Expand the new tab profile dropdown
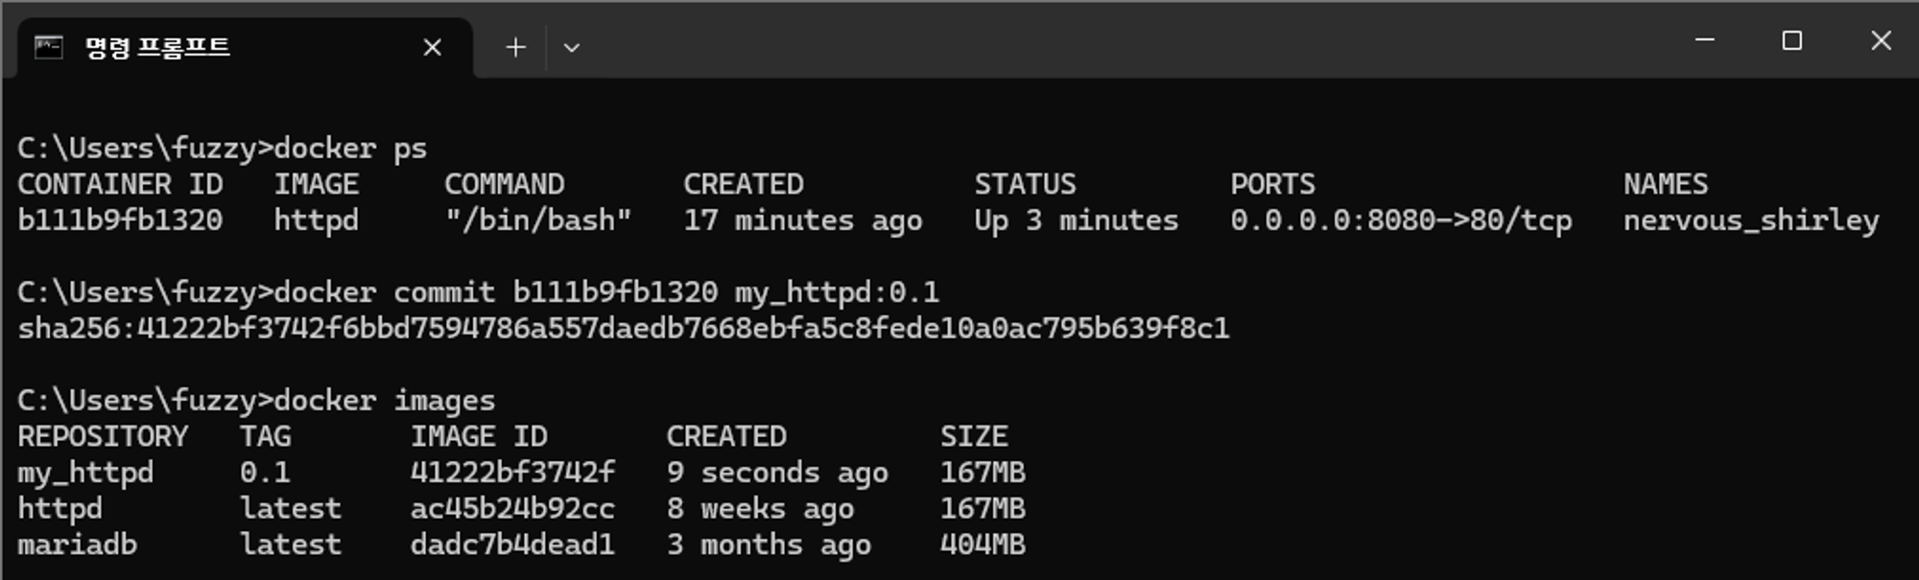 (x=572, y=47)
